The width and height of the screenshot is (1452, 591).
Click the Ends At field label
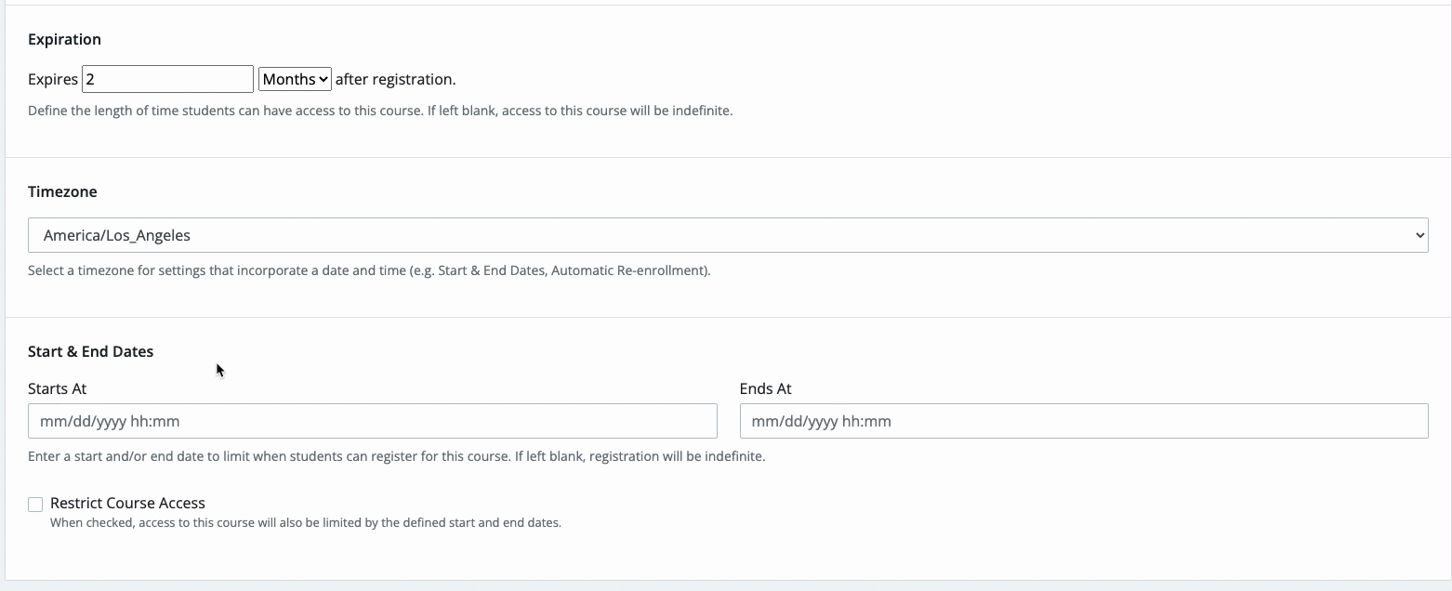tap(765, 388)
